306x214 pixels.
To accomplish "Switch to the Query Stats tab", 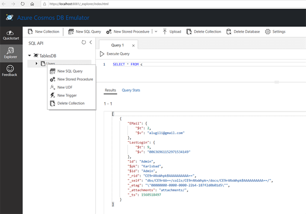I will tap(131, 90).
